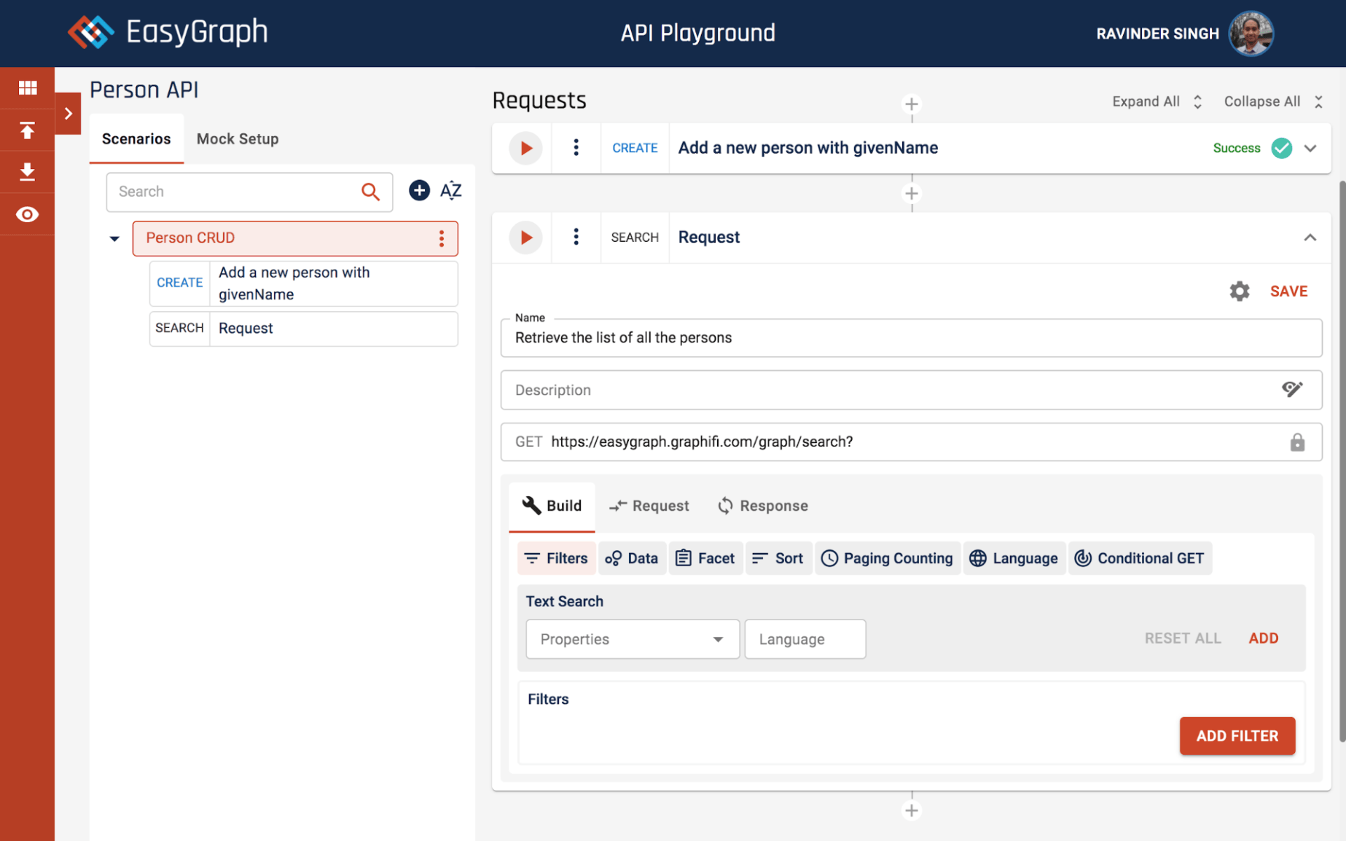Switch to Mock Setup tab
1346x841 pixels.
(238, 139)
